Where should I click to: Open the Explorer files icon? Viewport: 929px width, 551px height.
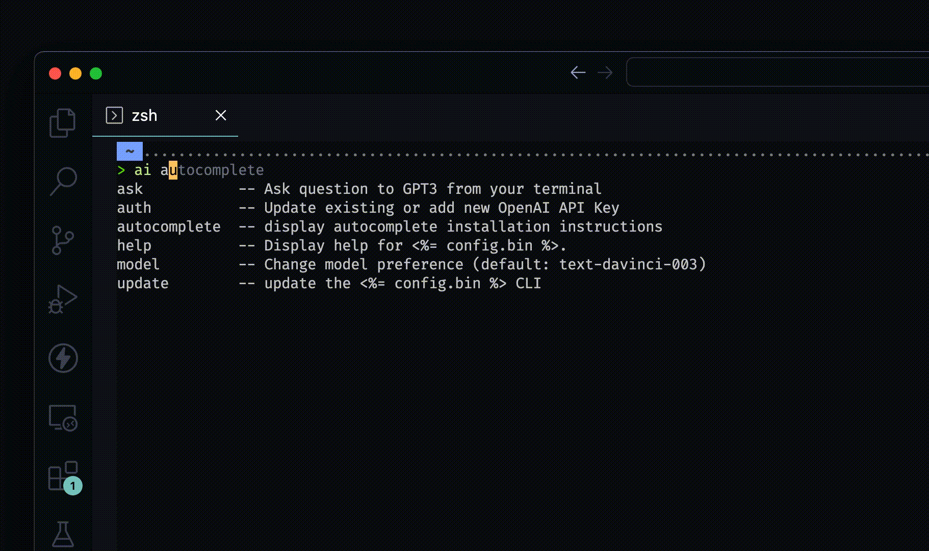(63, 122)
